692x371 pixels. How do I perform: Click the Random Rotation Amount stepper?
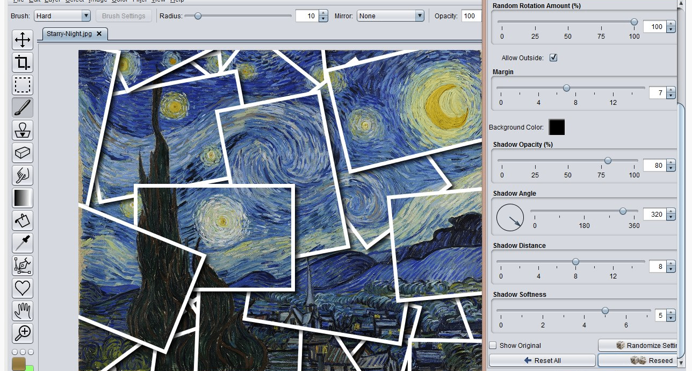pyautogui.click(x=671, y=26)
